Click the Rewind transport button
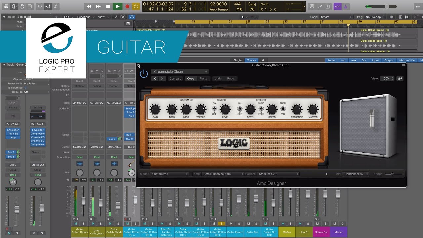The height and width of the screenshot is (238, 423). click(89, 6)
